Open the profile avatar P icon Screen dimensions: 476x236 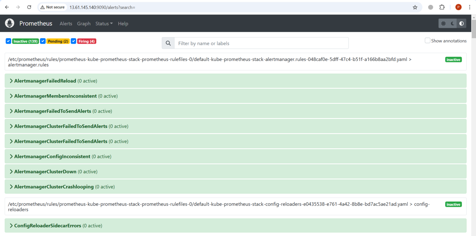coord(458,7)
